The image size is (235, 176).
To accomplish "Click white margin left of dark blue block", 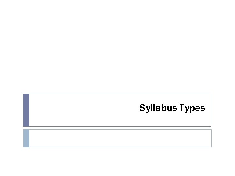I will (11, 110).
